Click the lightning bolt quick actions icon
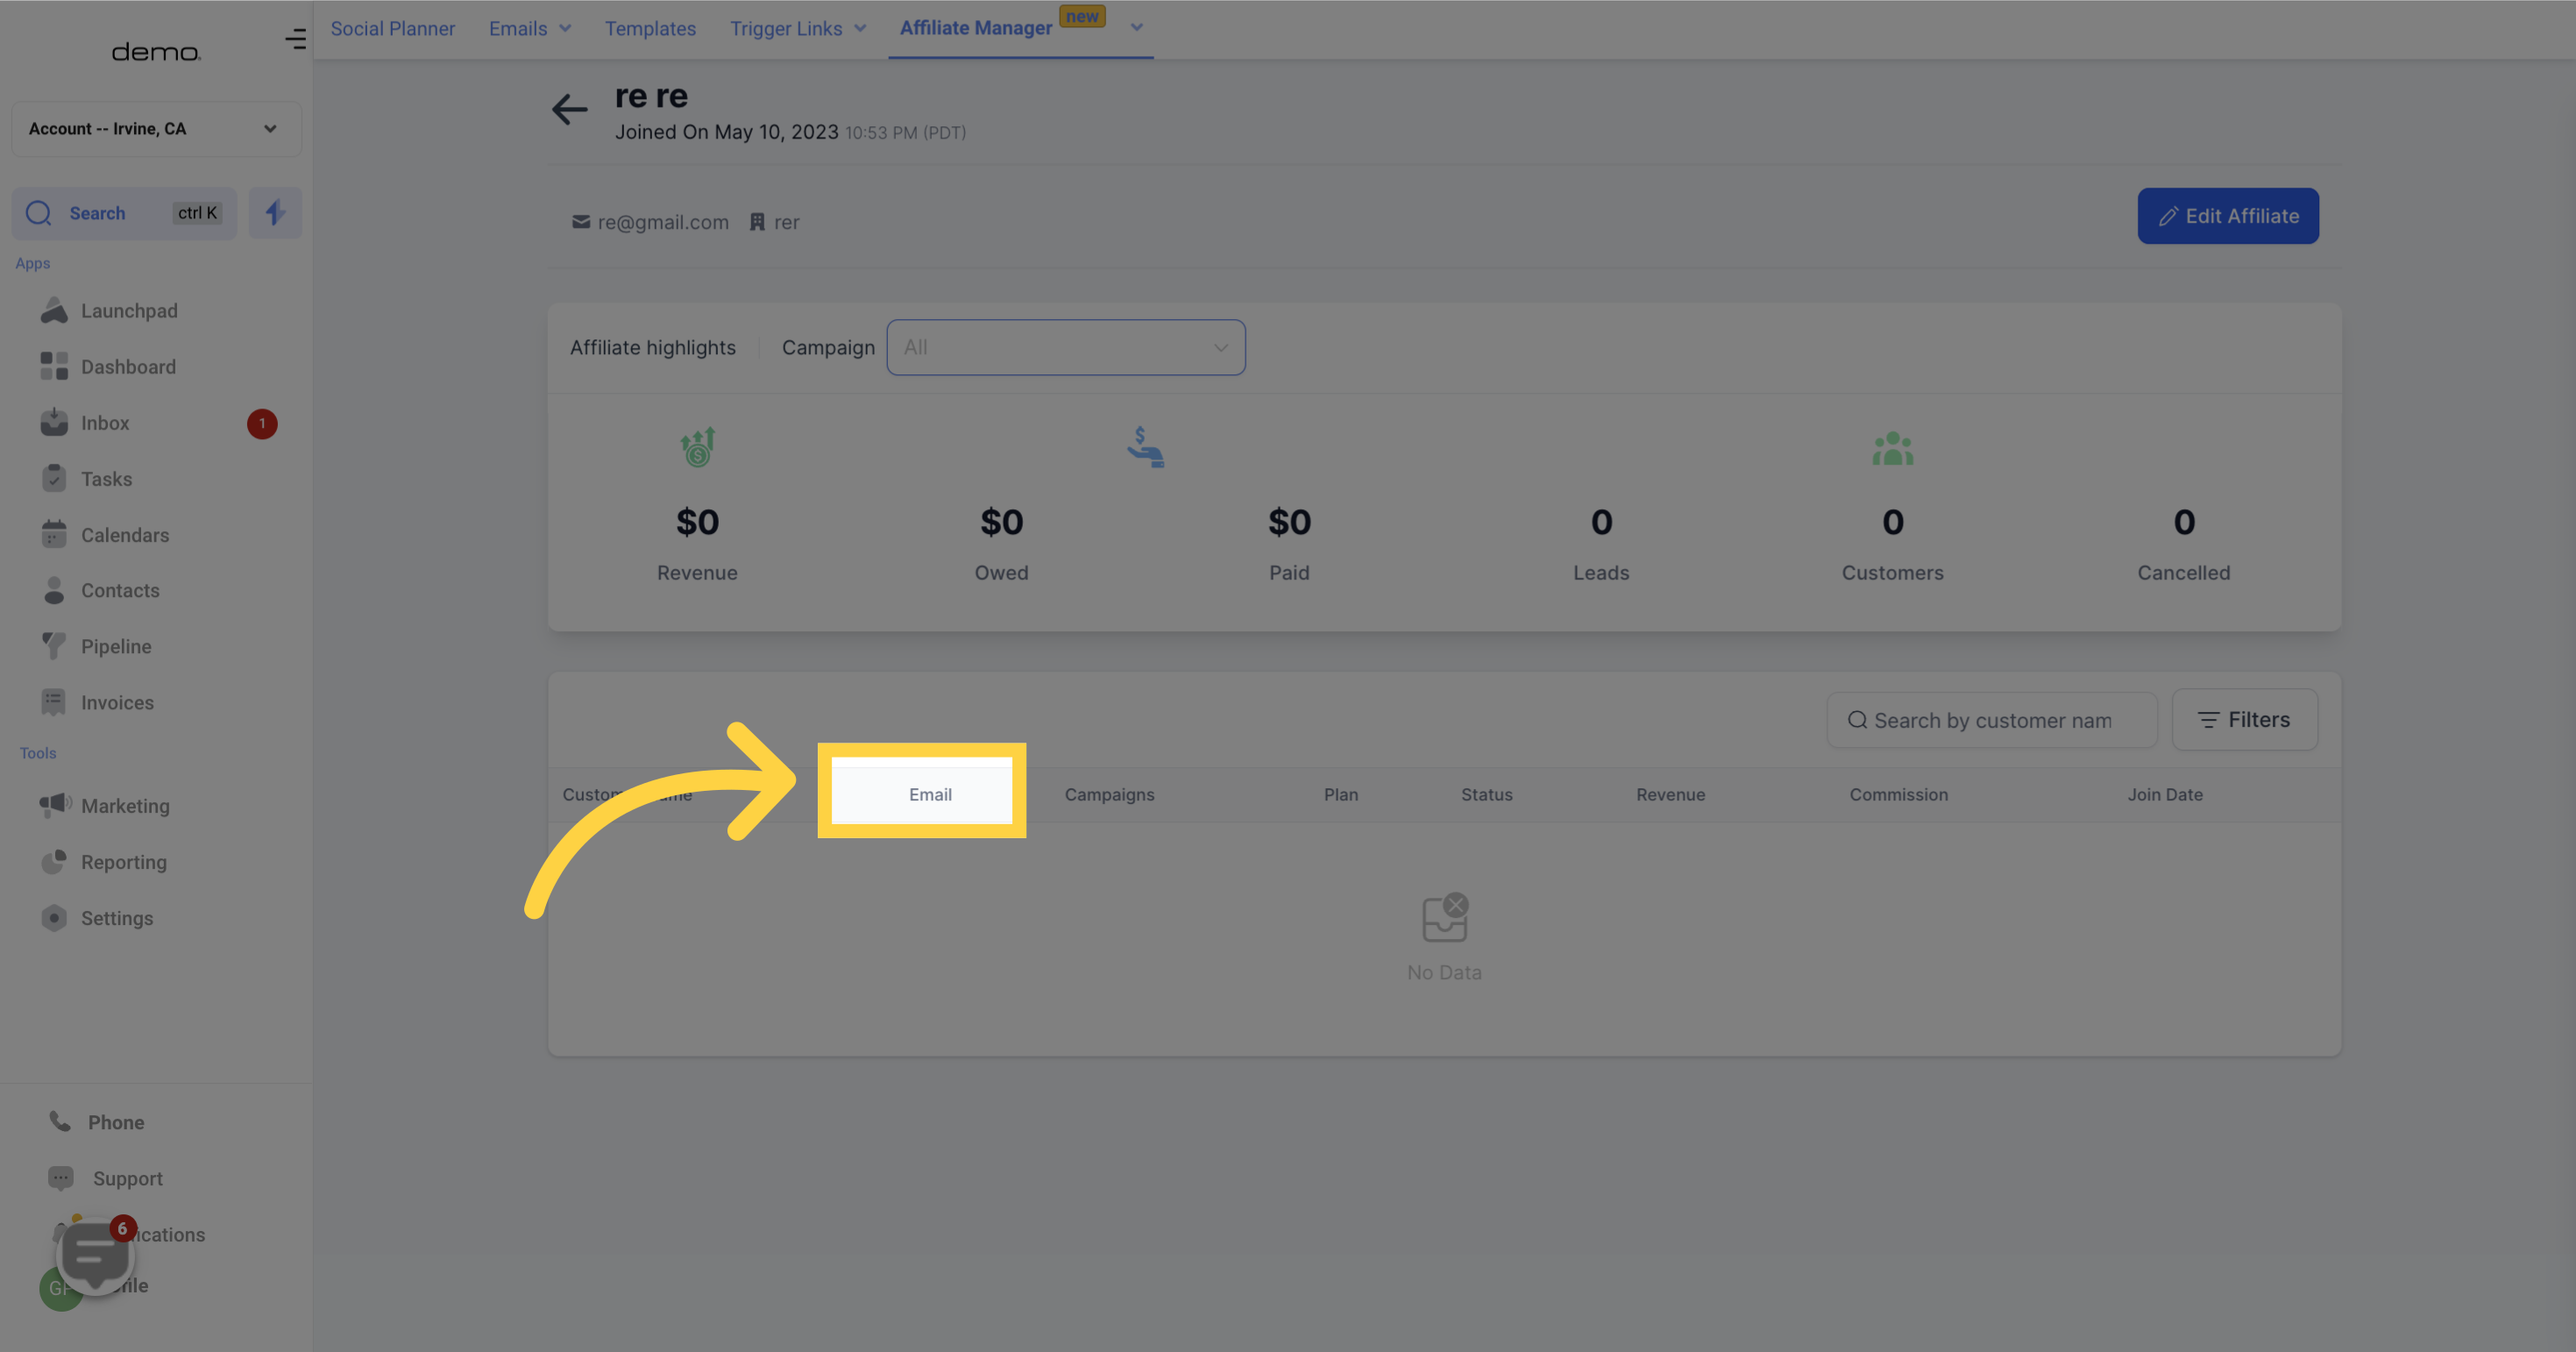The width and height of the screenshot is (2576, 1352). point(275,213)
